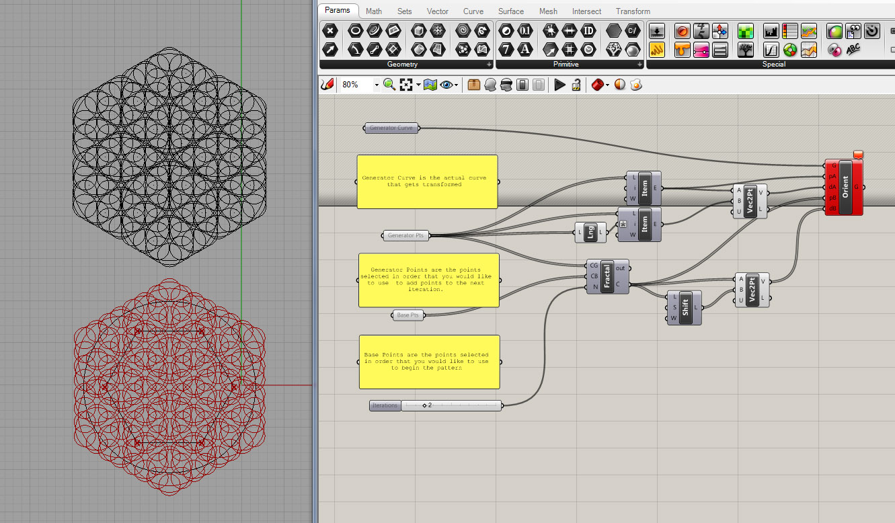Select the Base Pts parameter
The image size is (895, 523).
[x=408, y=315]
